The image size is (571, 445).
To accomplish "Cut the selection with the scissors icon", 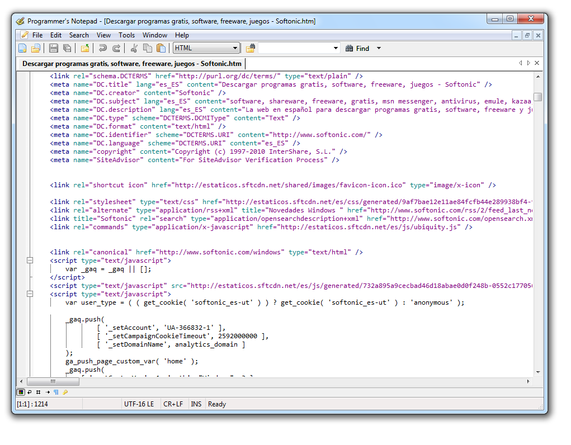I will pyautogui.click(x=134, y=48).
